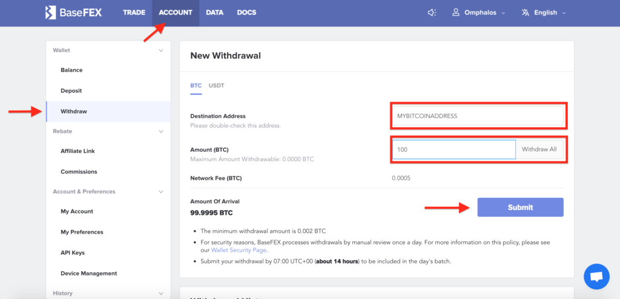Image resolution: width=620 pixels, height=299 pixels.
Task: Open the DATA menu
Action: 215,13
